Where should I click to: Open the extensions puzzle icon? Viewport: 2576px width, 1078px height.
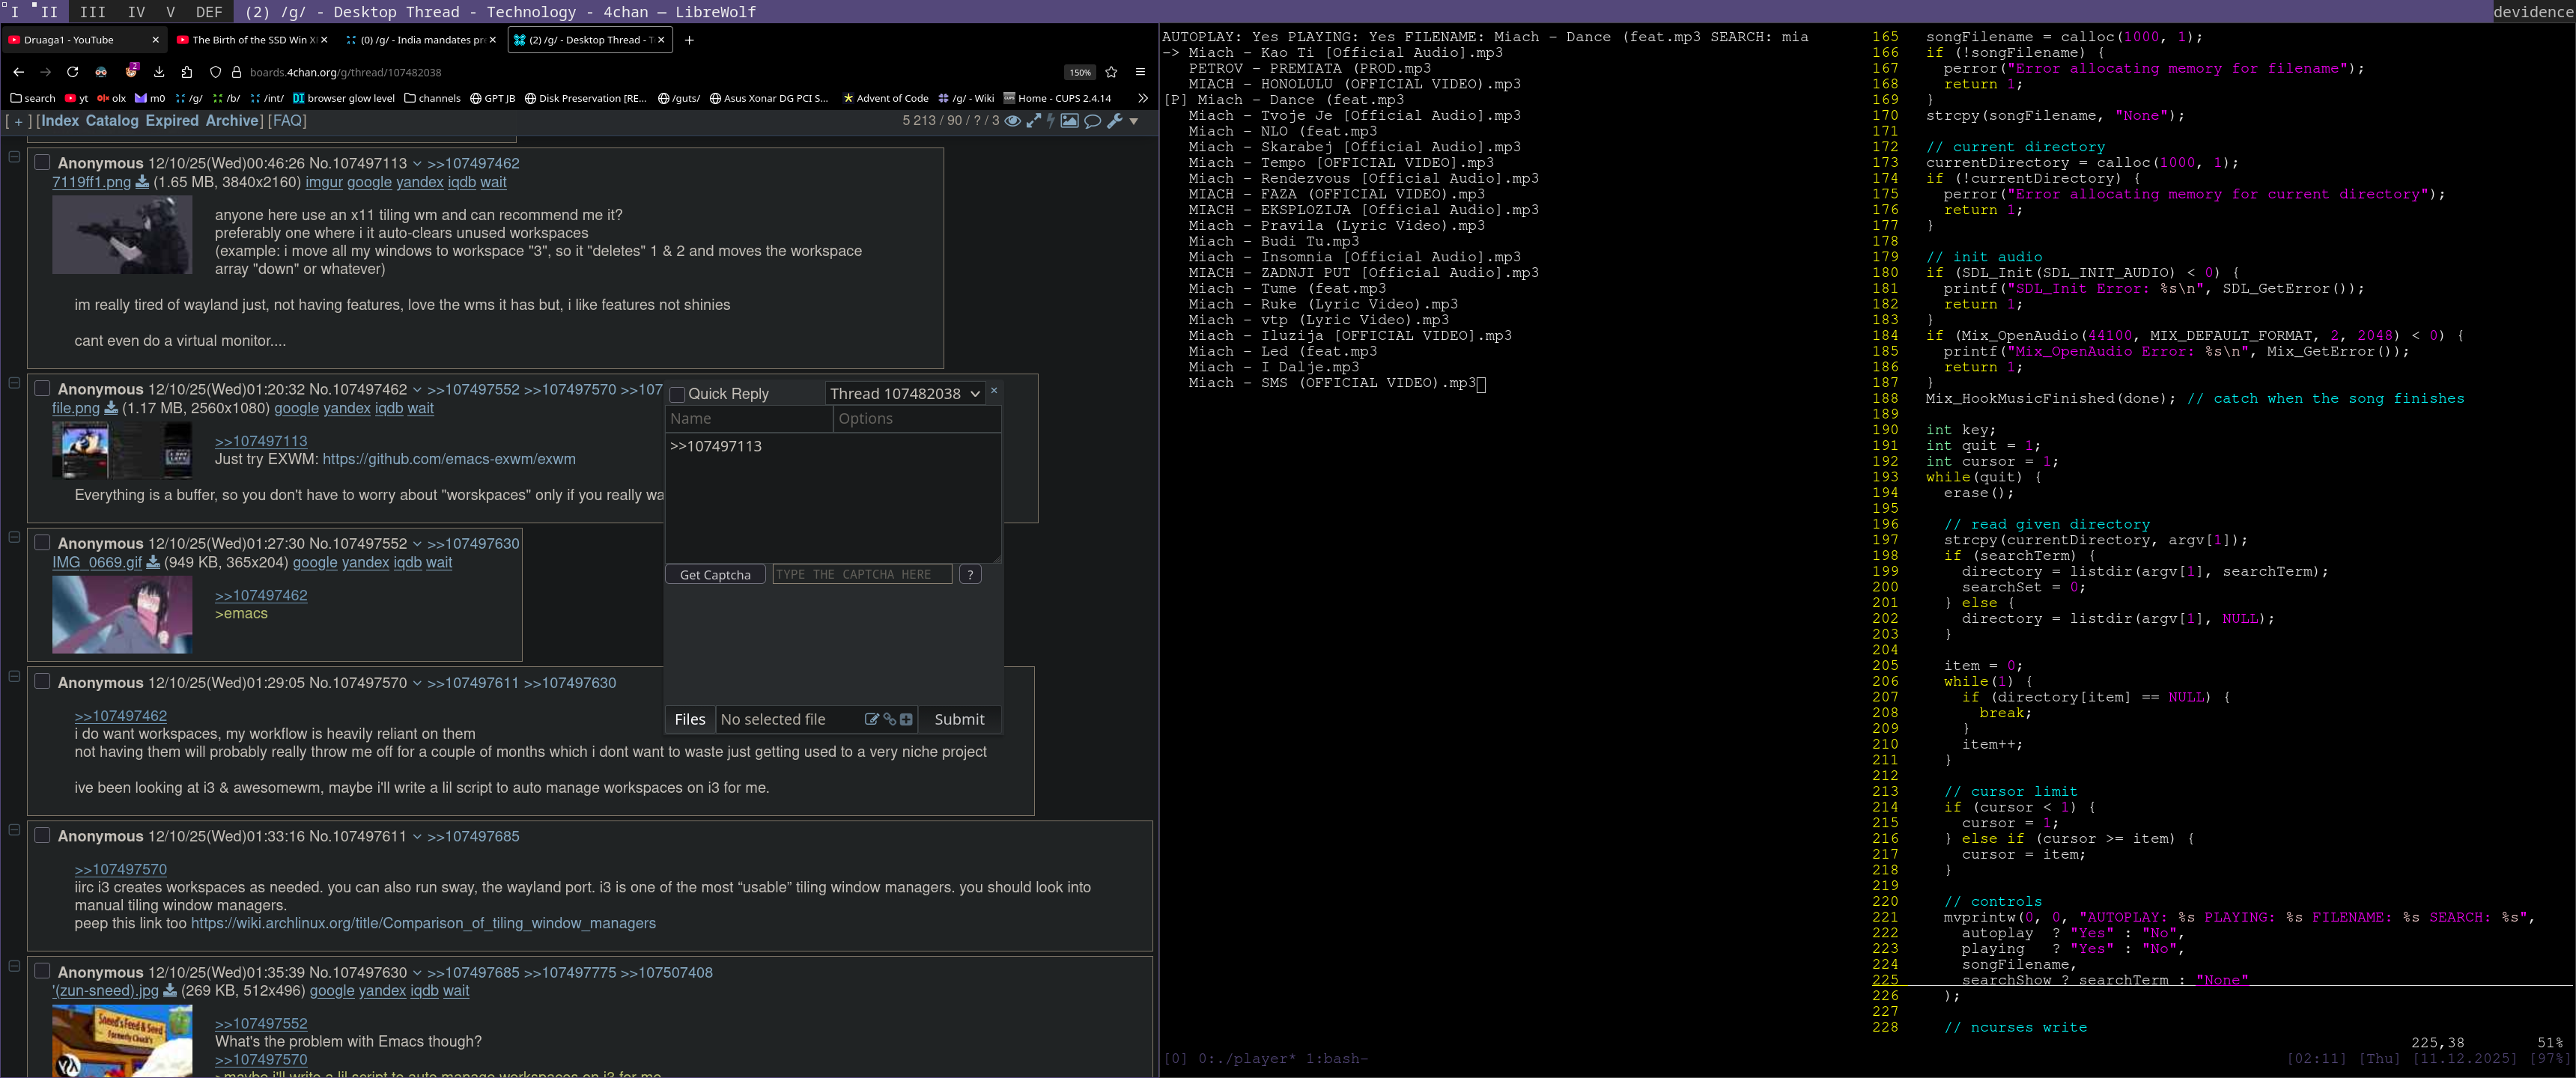click(187, 72)
